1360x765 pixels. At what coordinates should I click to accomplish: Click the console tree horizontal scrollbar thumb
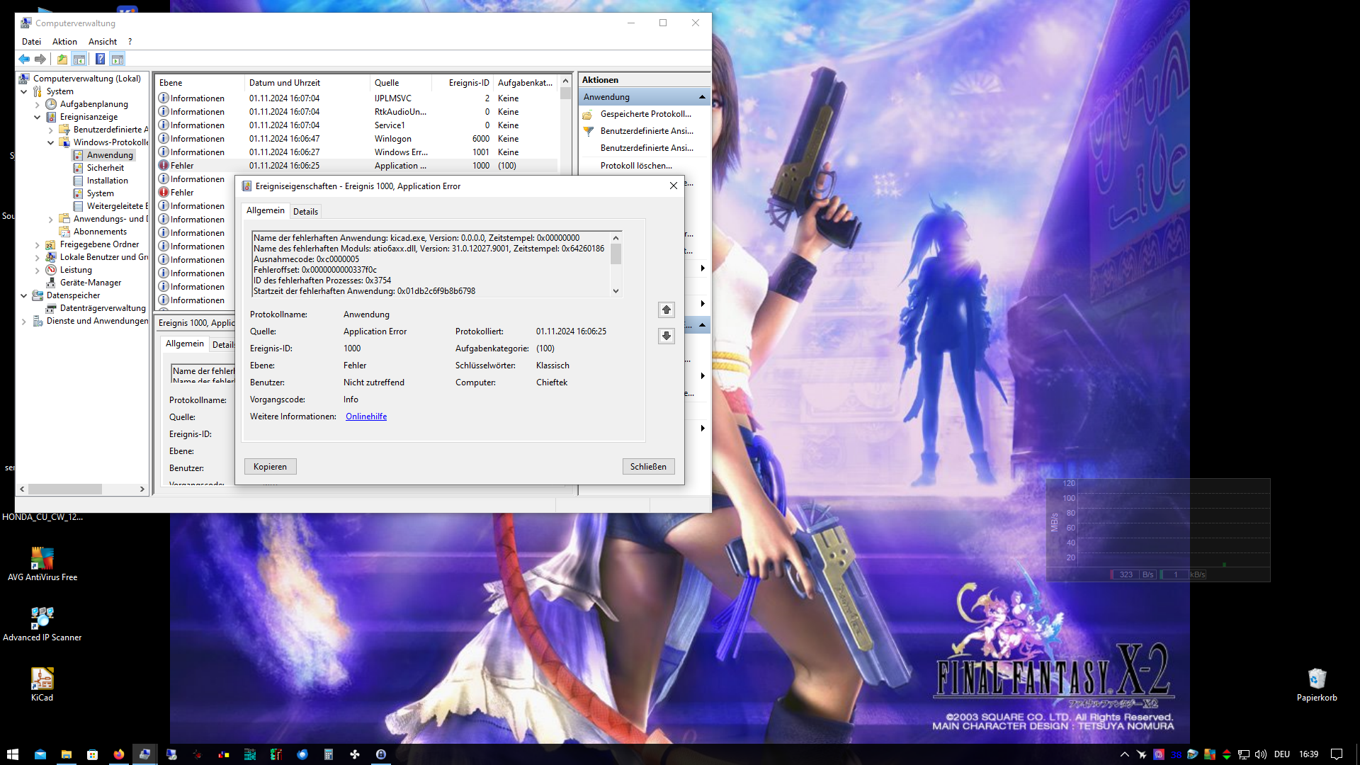click(x=65, y=489)
